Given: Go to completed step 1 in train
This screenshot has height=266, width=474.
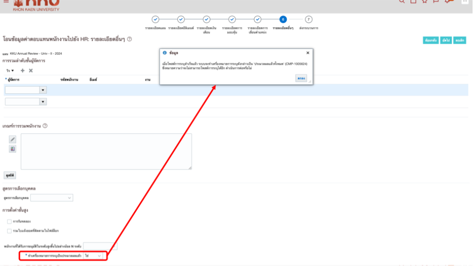Looking at the screenshot, I should pyautogui.click(x=156, y=19).
